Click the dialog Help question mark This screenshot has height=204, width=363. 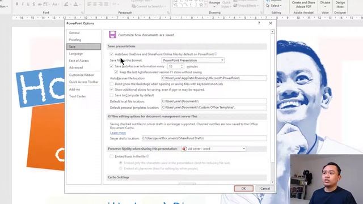[x=259, y=23]
